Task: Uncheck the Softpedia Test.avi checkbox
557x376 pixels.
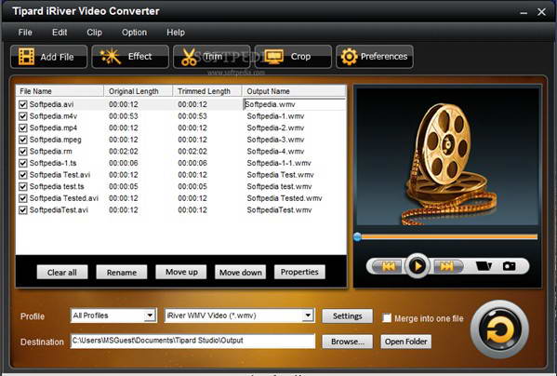Action: point(23,175)
